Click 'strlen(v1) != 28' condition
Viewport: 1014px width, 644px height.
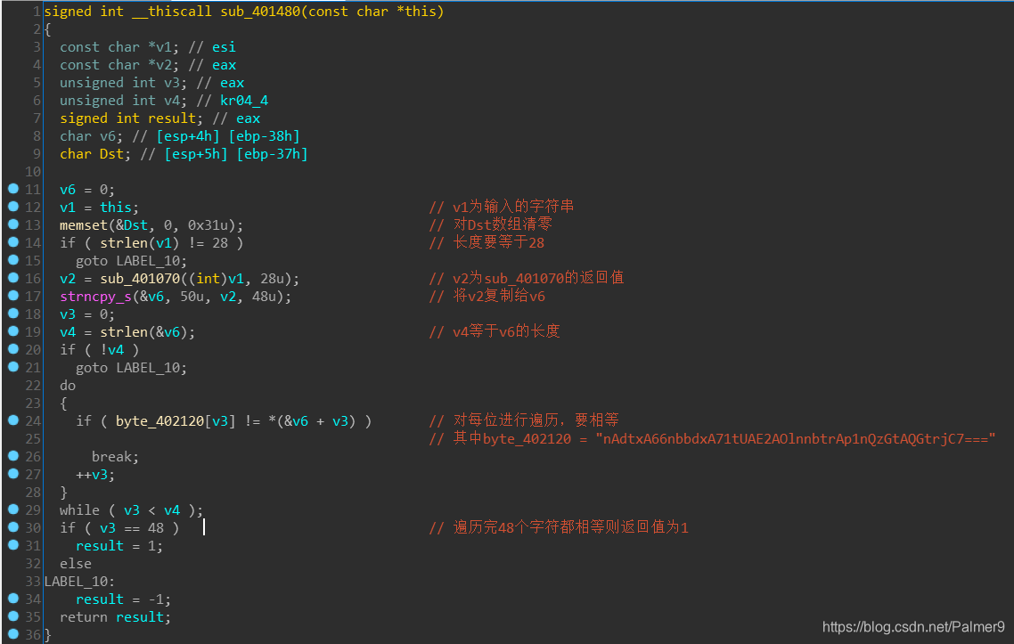pos(164,243)
